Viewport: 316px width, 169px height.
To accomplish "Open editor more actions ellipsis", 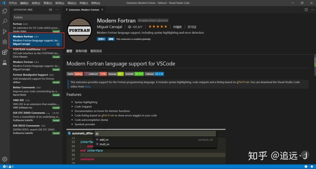I will click(312, 10).
